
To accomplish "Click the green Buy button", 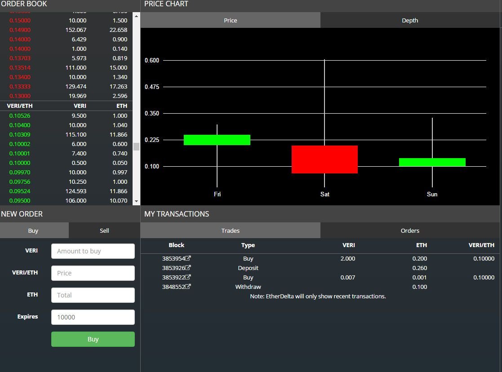I will click(93, 339).
